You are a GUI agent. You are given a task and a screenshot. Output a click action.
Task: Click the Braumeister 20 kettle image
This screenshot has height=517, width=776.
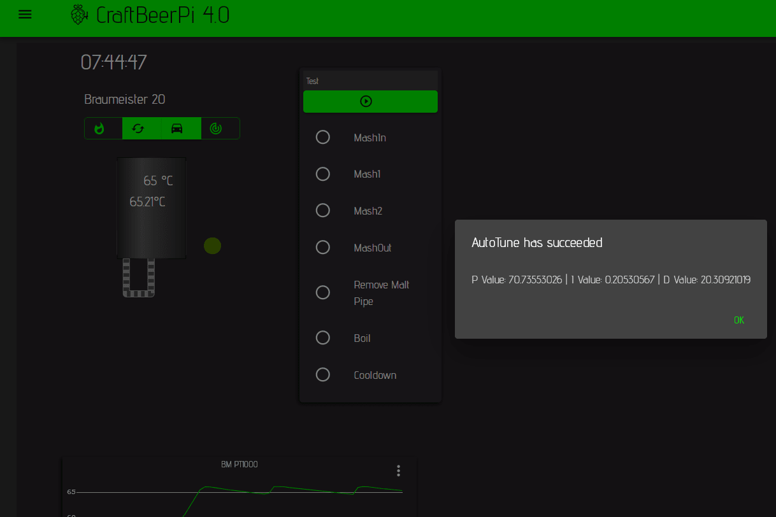(x=151, y=208)
